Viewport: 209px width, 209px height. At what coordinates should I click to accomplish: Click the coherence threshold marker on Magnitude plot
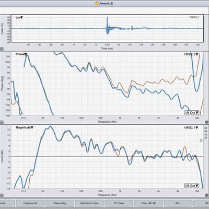202,141
